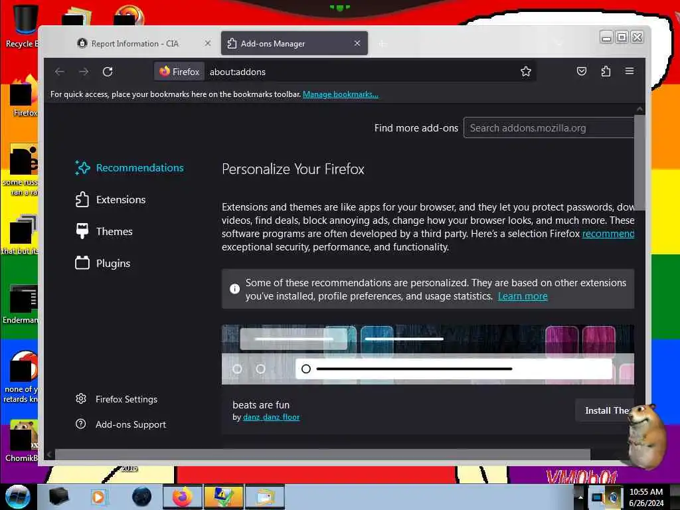
Task: Reload the current page
Action: (108, 72)
